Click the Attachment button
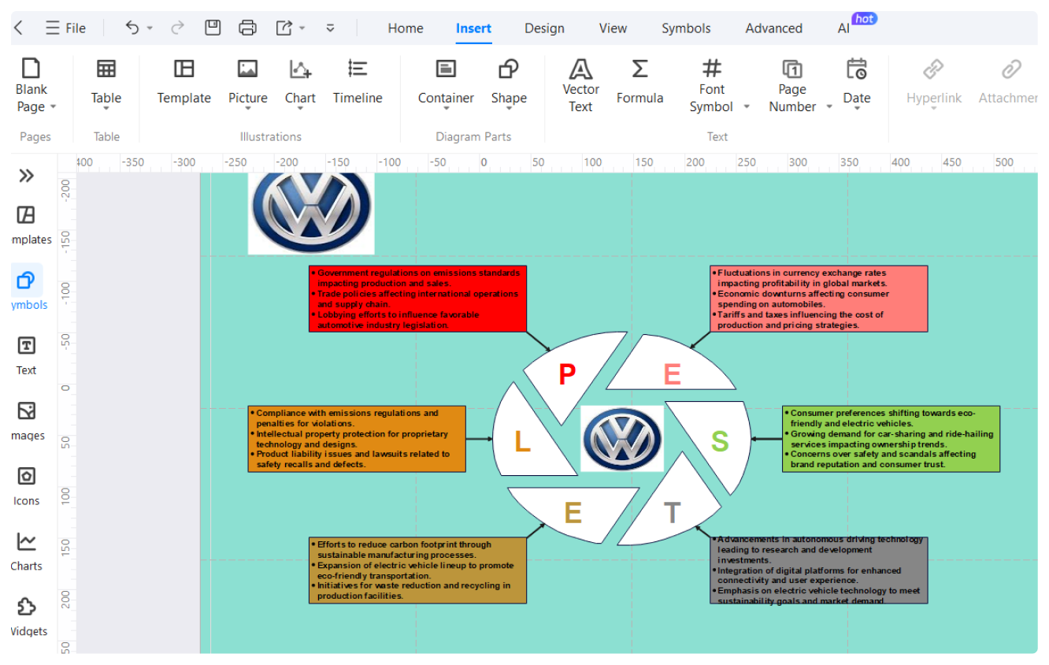The image size is (1049, 665). point(1009,81)
